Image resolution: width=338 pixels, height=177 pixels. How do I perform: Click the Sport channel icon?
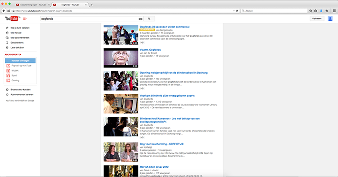(8, 75)
